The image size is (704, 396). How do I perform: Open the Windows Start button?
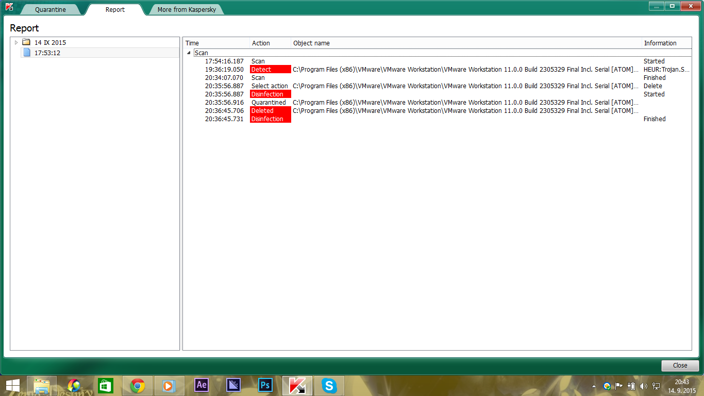tap(12, 385)
